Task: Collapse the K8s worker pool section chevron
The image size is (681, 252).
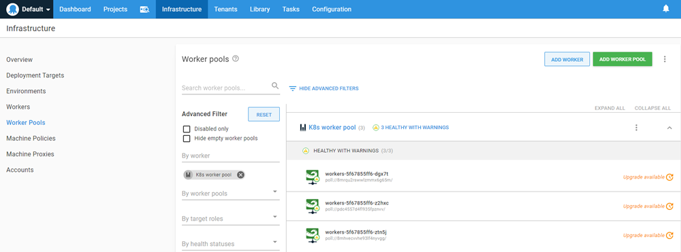Action: pyautogui.click(x=669, y=127)
